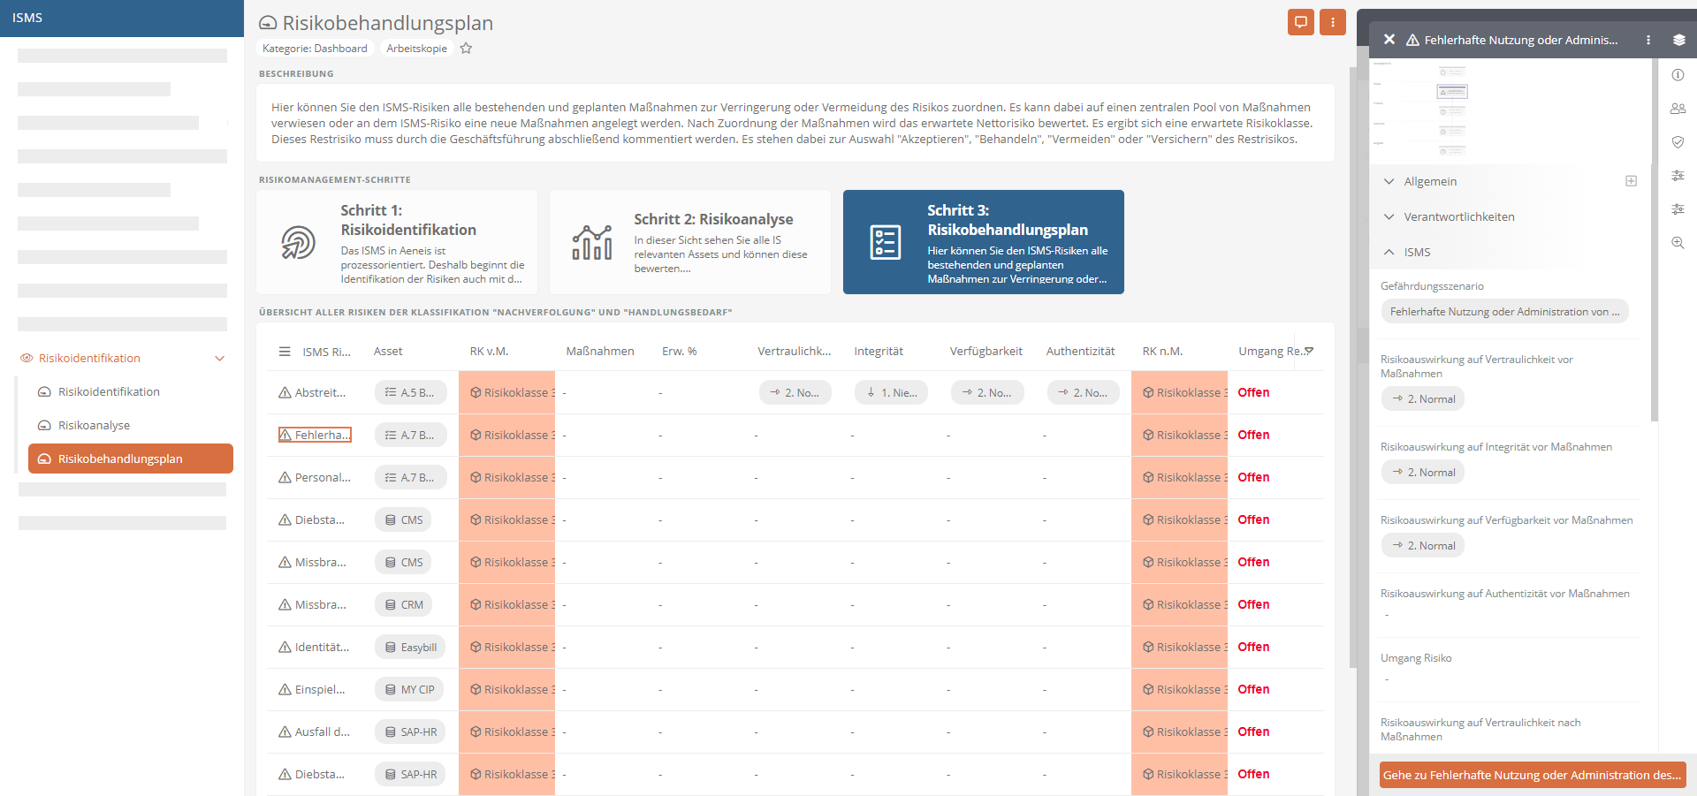The width and height of the screenshot is (1697, 796).
Task: Click RK v.M. Risikoklasse cell in Diebsta... CMS row
Action: (x=506, y=519)
